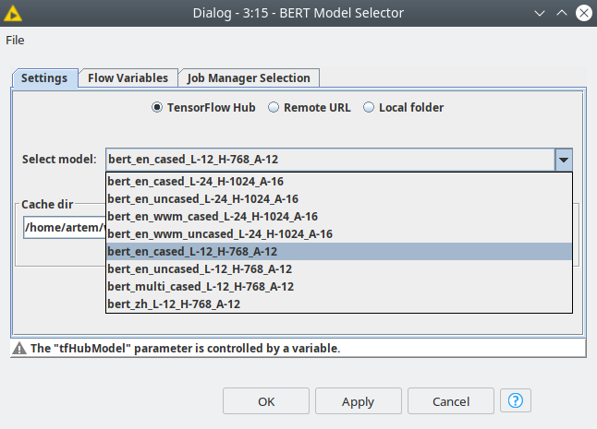Pick bert_multi_cased_L-12_H-768_A-12 from list
Image resolution: width=597 pixels, height=429 pixels.
tap(339, 287)
